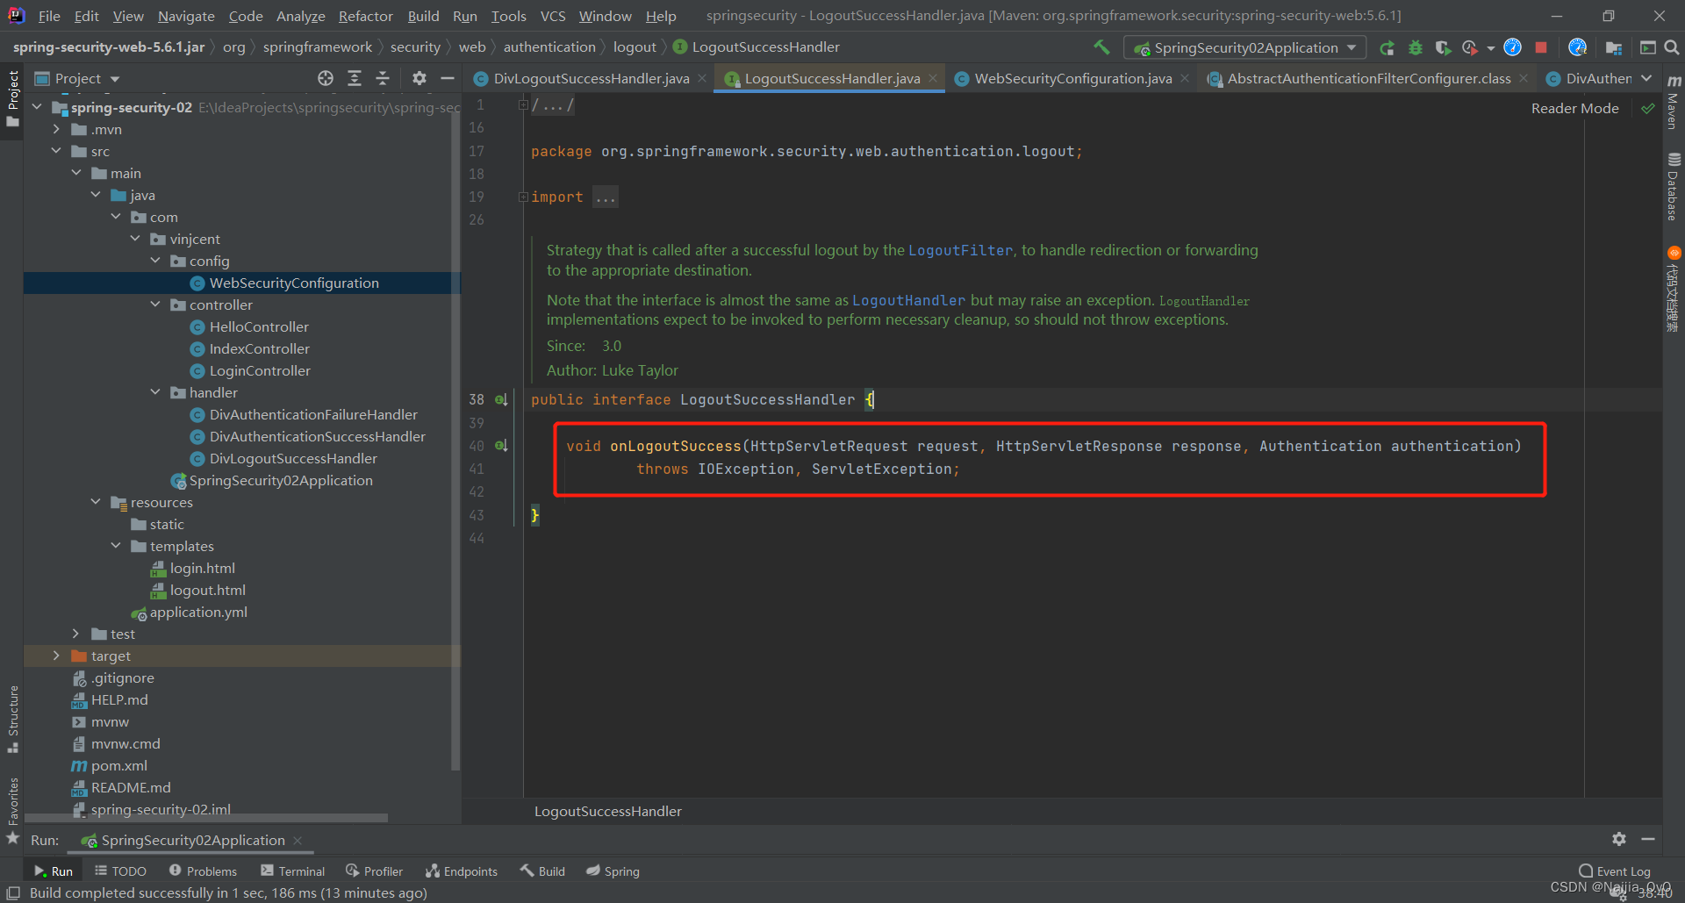
Task: Open the Event Log
Action: tap(1615, 871)
